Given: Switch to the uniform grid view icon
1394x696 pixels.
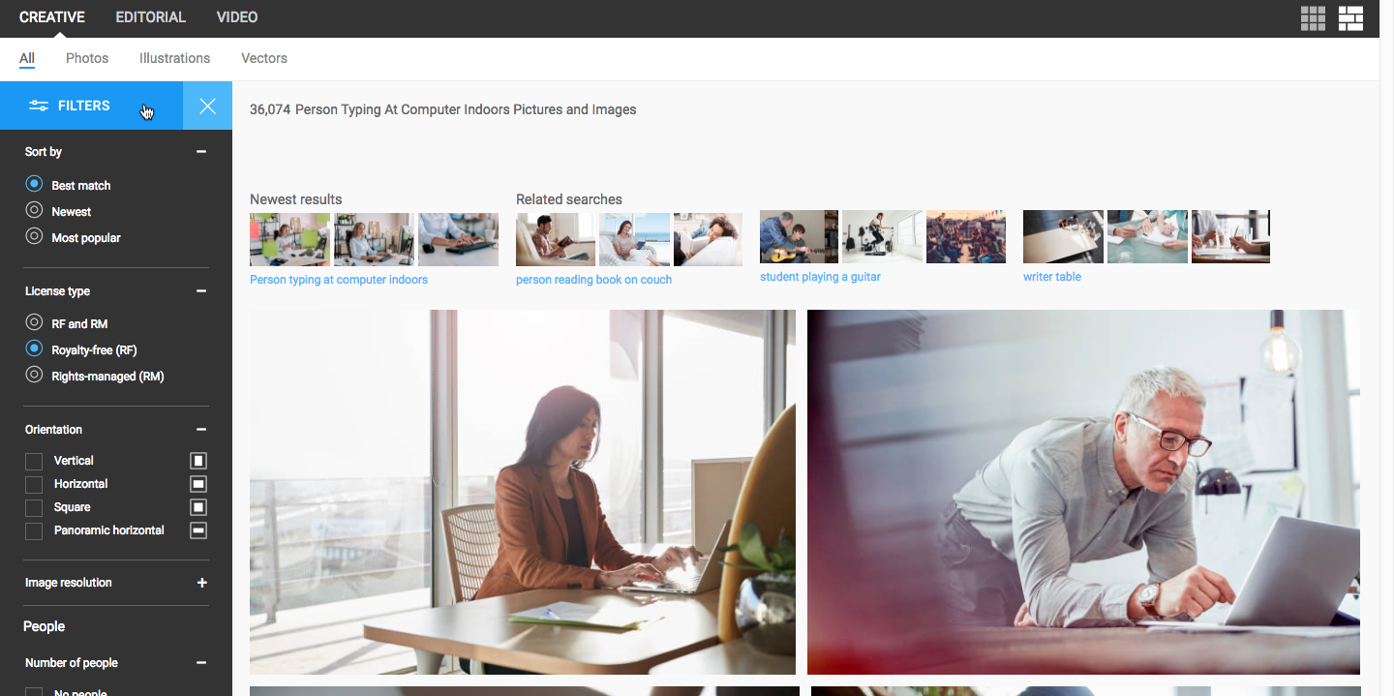Looking at the screenshot, I should pos(1313,17).
